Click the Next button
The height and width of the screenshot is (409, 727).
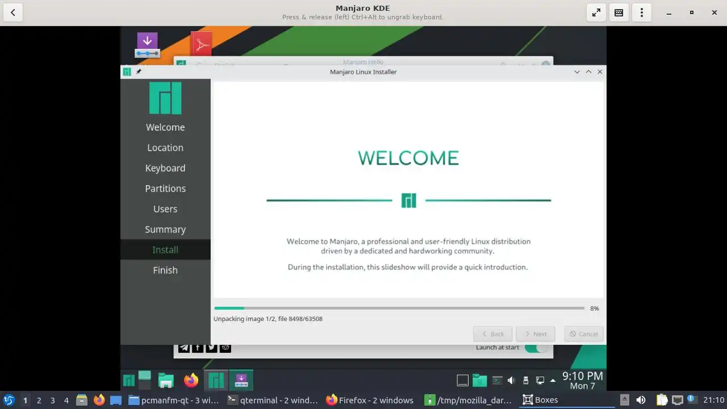coord(535,334)
